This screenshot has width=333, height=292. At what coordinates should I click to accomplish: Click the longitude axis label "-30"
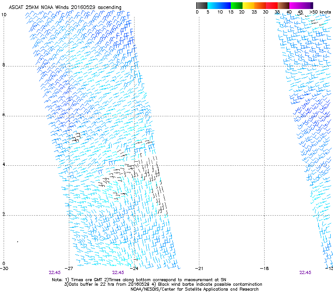4,269
